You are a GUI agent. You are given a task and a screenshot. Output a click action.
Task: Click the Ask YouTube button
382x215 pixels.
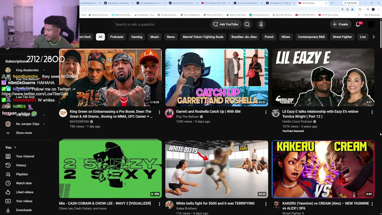(x=226, y=24)
